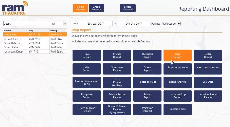This screenshot has height=127, width=230.
Task: Switch to Single Financial tab
Action: click(128, 8)
